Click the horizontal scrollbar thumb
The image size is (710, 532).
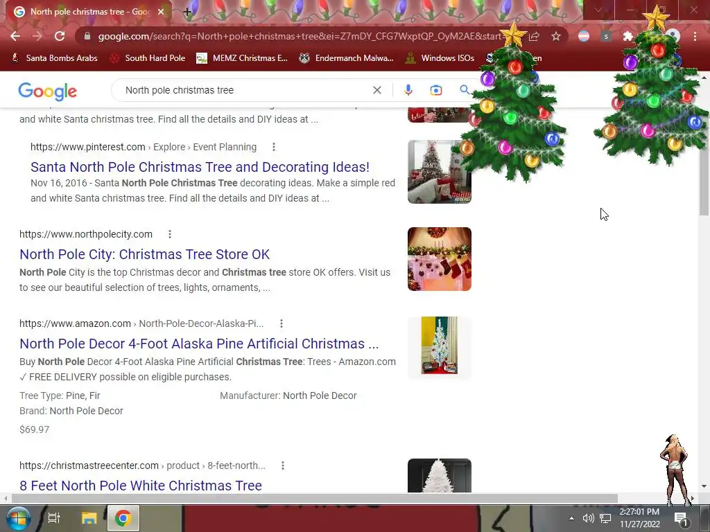click(x=314, y=498)
